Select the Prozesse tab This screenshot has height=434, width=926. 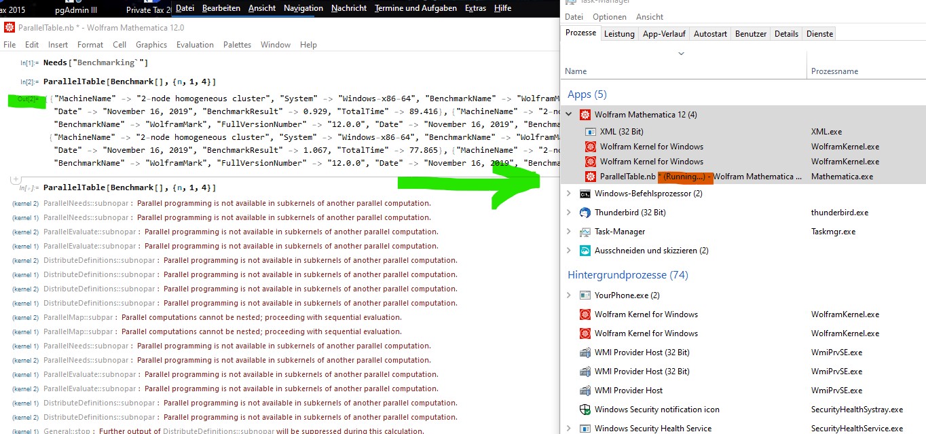coord(580,33)
